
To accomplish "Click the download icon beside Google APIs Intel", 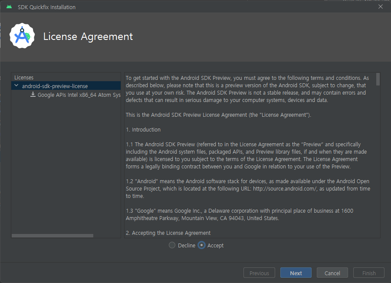I will [33, 95].
